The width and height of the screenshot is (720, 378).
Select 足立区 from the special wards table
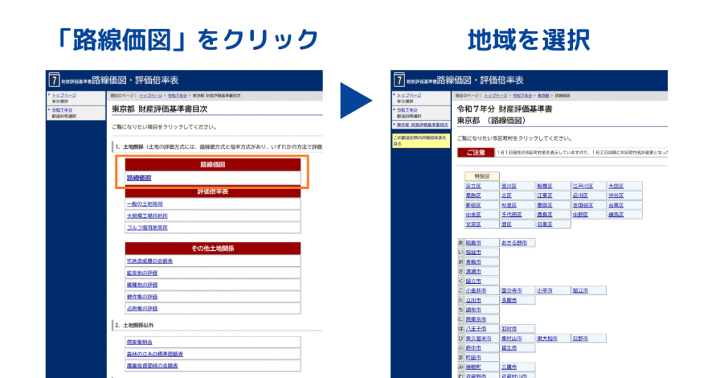point(473,186)
